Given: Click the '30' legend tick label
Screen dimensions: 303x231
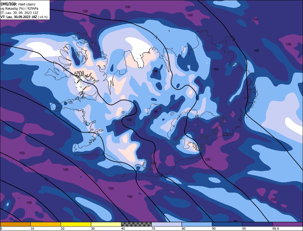Looking at the screenshot, I should (x=93, y=229).
